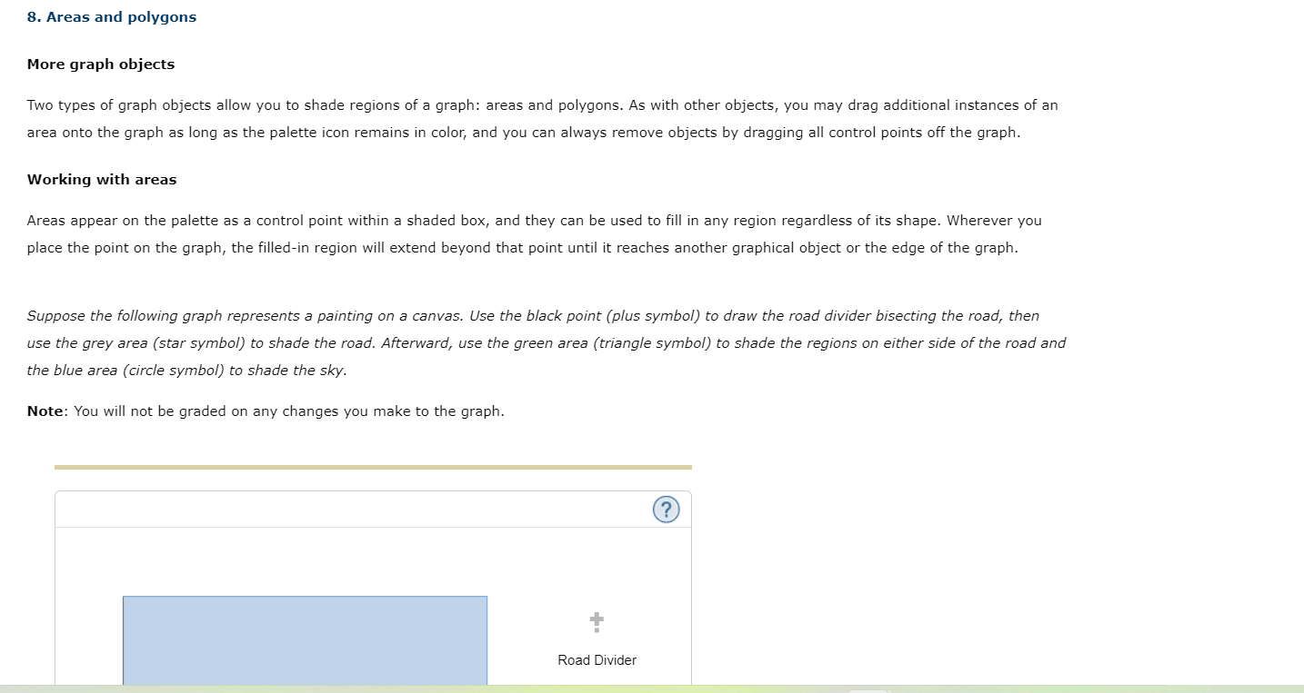Click the blue question mark inside the help circle
1304x693 pixels.
pyautogui.click(x=666, y=510)
